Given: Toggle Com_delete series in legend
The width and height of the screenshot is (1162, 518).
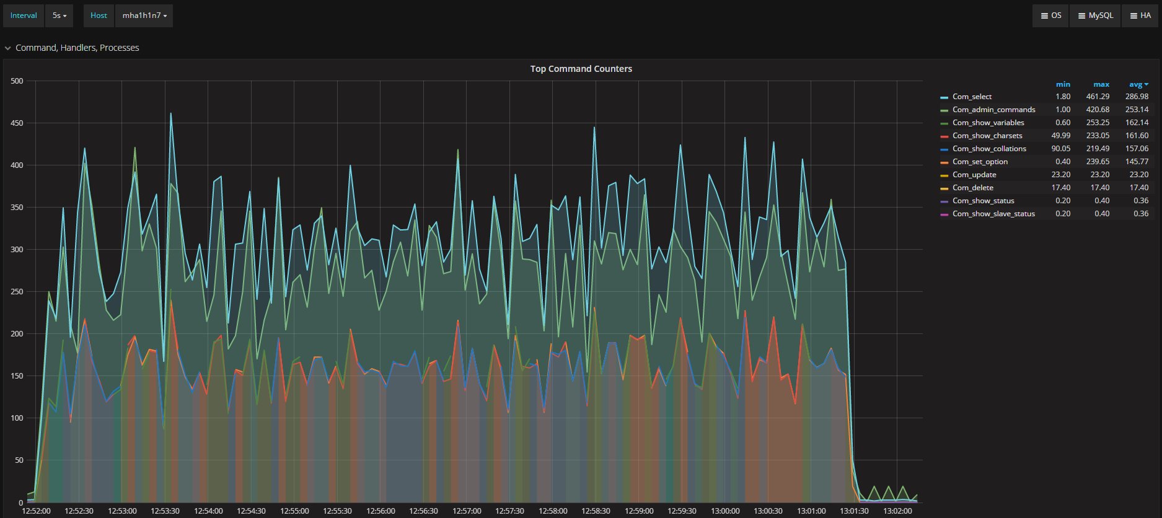Looking at the screenshot, I should [972, 188].
